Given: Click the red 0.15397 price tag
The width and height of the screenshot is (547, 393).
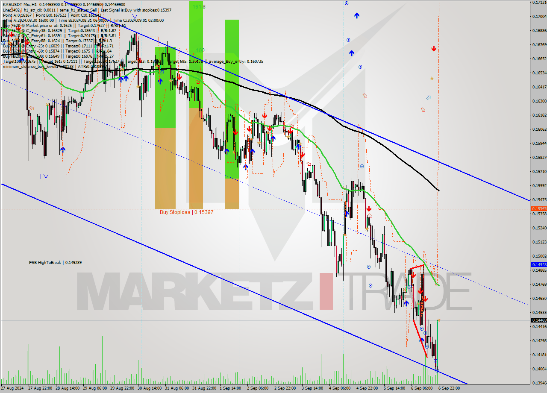Looking at the screenshot, I should [x=538, y=209].
